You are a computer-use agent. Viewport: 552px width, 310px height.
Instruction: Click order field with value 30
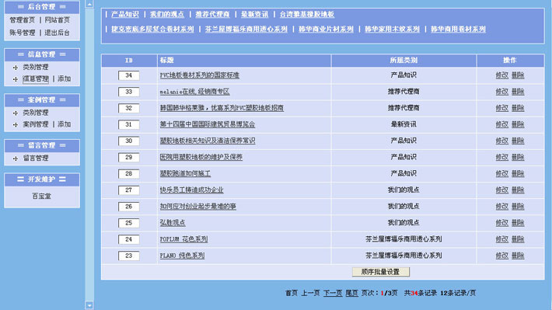coord(128,141)
